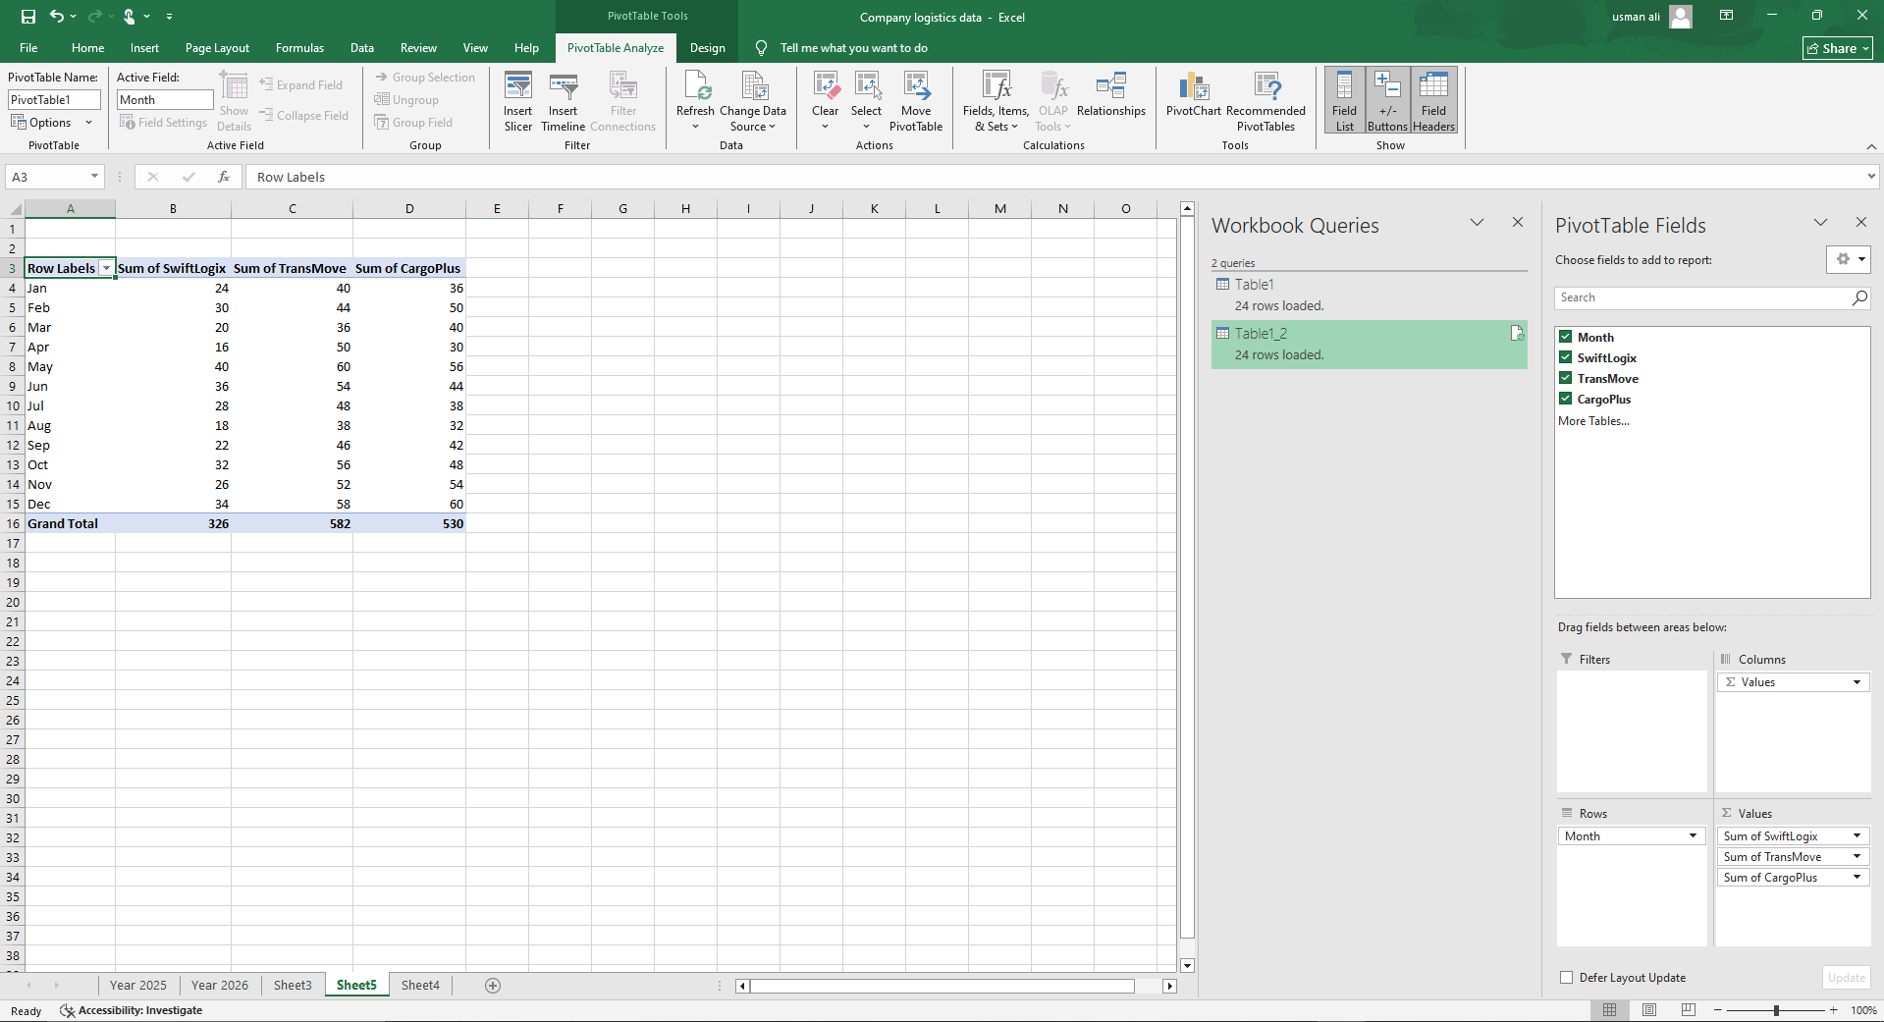Open the Home ribbon tab
1884x1022 pixels.
coord(87,48)
